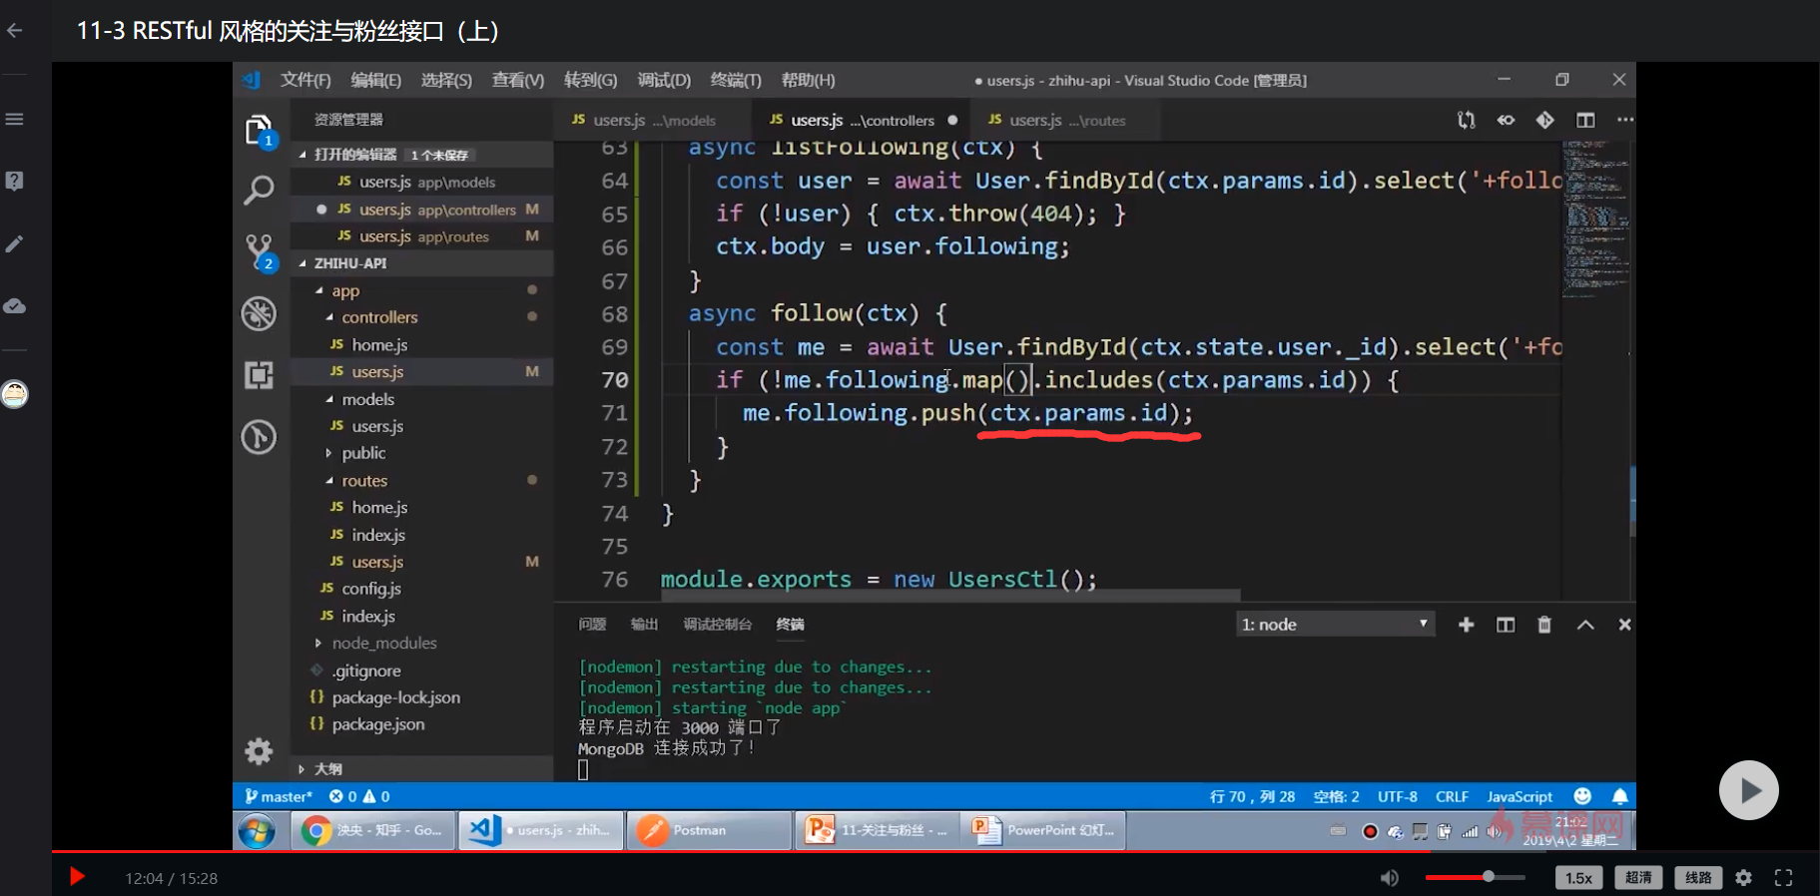
Task: Mute the video using the speaker icon
Action: coord(1389,878)
